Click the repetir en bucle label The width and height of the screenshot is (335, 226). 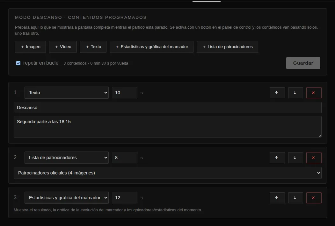(41, 63)
